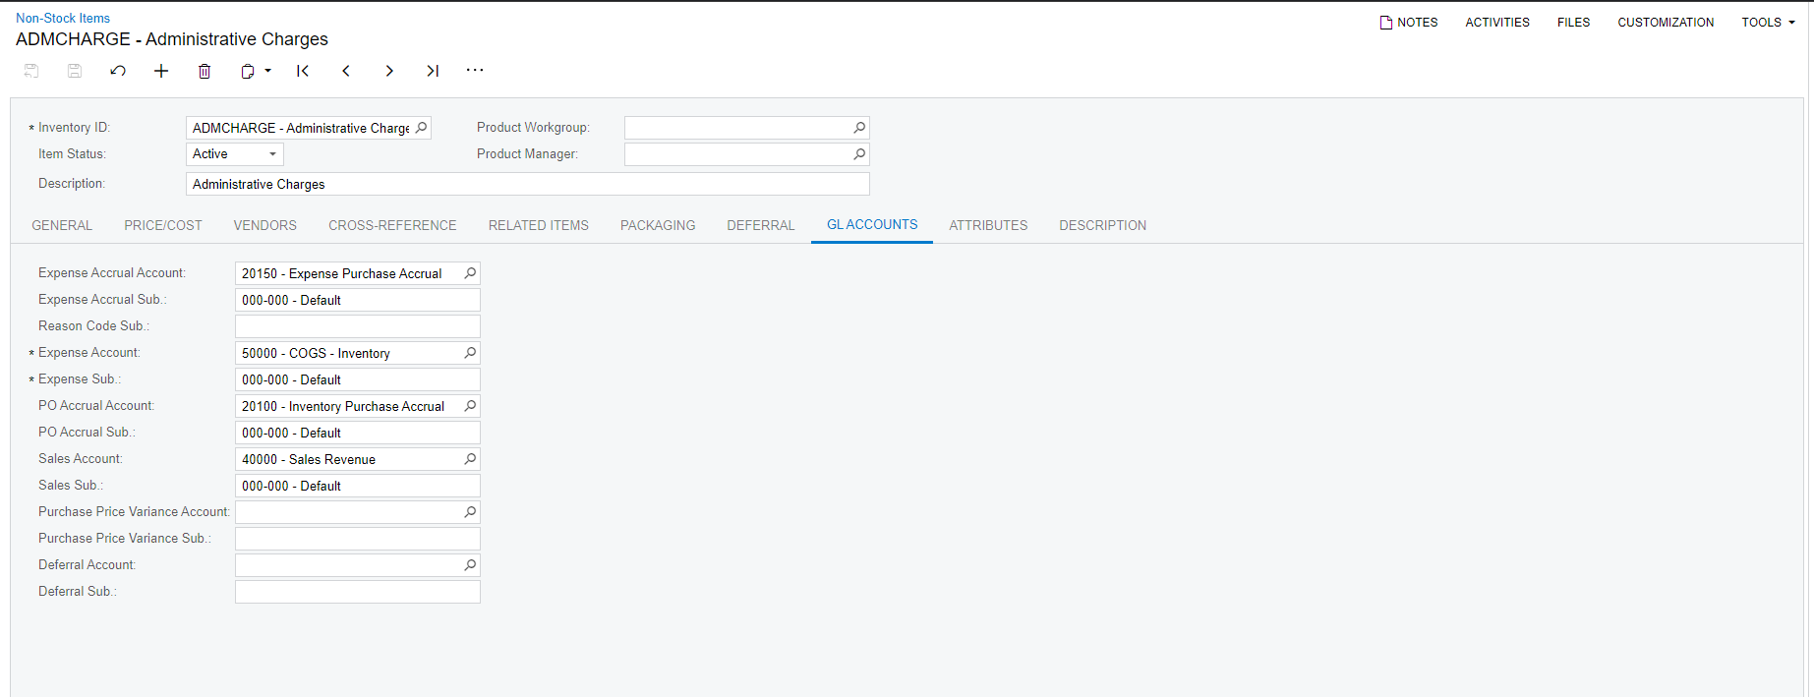Go to the first record

click(x=303, y=71)
